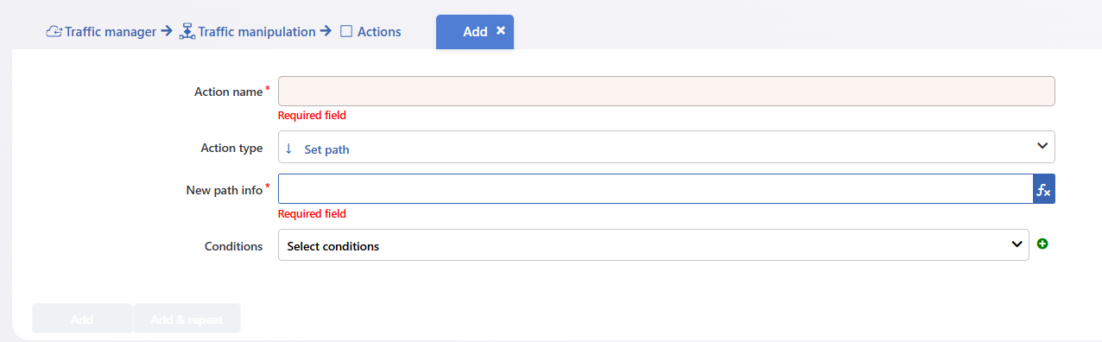Viewport: 1102px width, 342px height.
Task: Click the Add button
Action: 82,319
